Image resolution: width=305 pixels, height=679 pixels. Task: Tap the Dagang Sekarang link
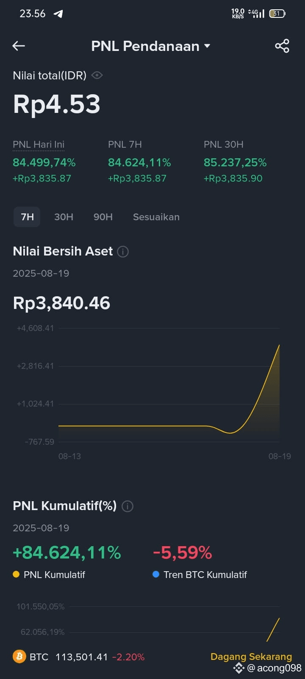[x=251, y=657]
